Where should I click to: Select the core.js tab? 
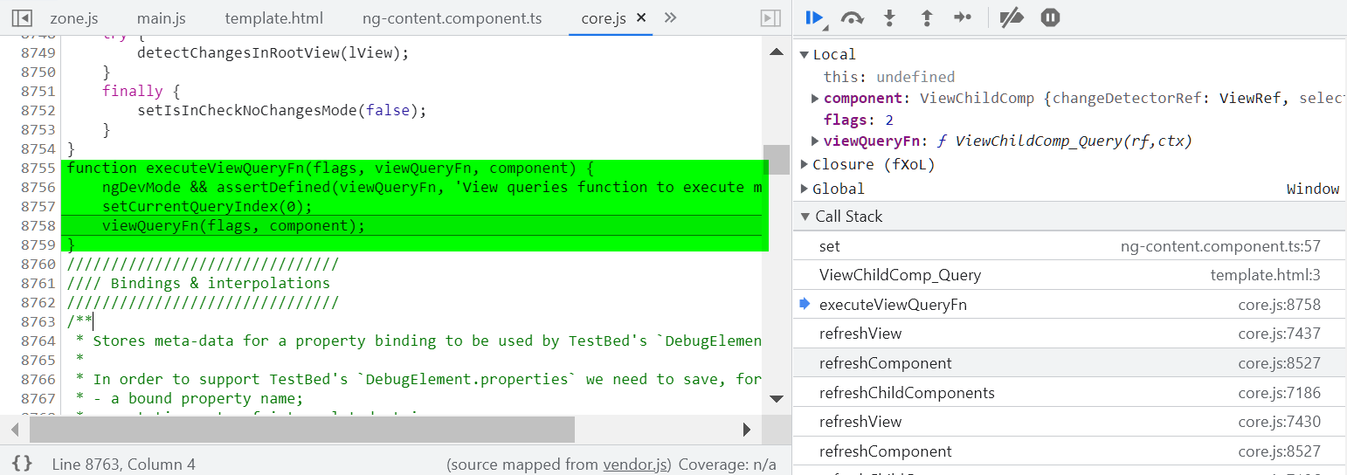[604, 18]
